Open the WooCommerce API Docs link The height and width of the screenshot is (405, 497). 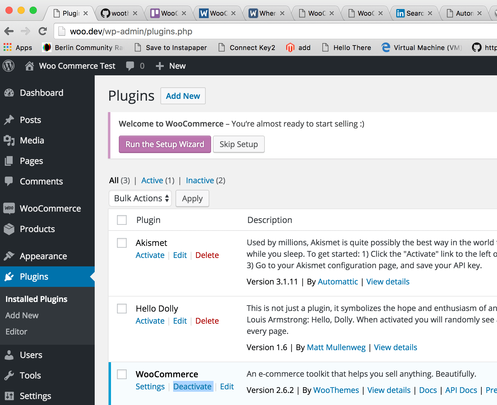tap(461, 390)
